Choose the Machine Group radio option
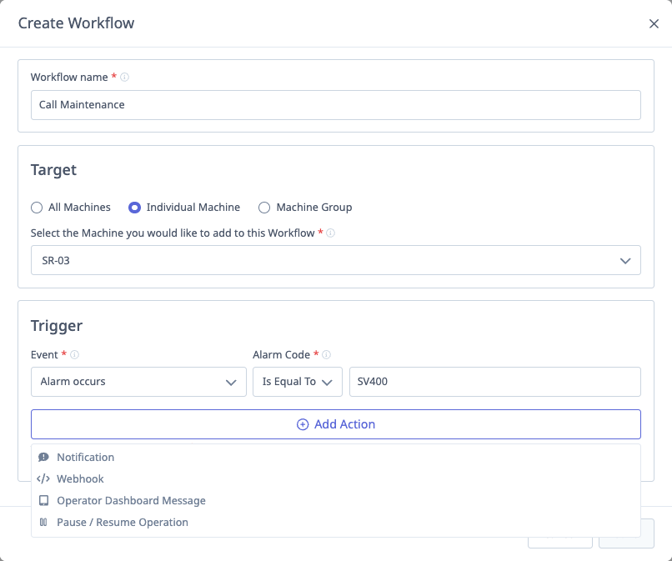 click(x=264, y=208)
